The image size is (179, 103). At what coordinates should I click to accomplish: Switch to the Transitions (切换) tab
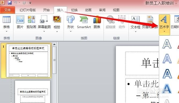[x=74, y=10]
